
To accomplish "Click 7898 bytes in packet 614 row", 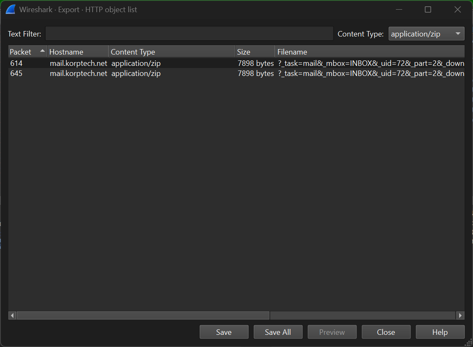I will tap(256, 63).
